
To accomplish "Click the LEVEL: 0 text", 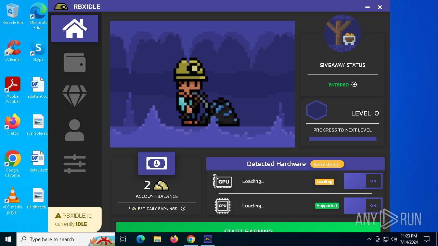I will tap(365, 113).
